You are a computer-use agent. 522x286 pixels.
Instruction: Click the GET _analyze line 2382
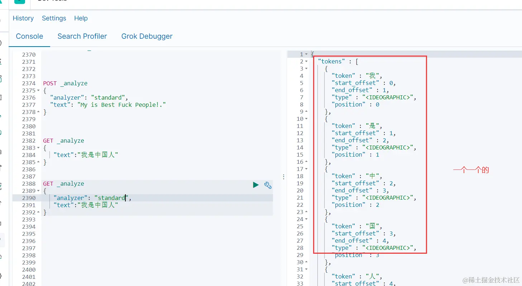pyautogui.click(x=63, y=140)
